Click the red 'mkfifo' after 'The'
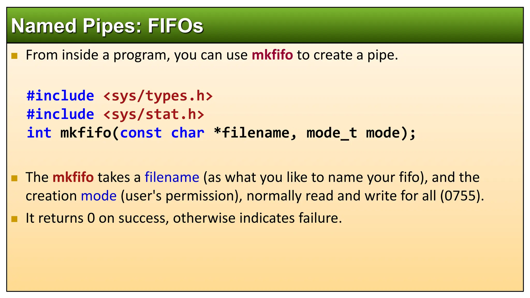Image resolution: width=530 pixels, height=298 pixels. coord(73,177)
